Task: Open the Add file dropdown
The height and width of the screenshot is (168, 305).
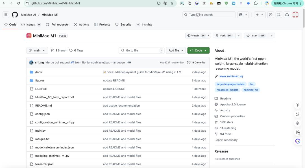Action: [176, 50]
